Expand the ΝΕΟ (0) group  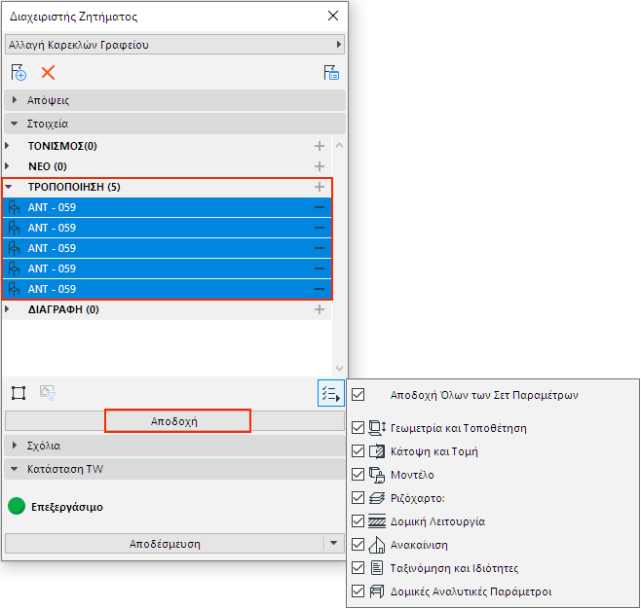pos(8,166)
